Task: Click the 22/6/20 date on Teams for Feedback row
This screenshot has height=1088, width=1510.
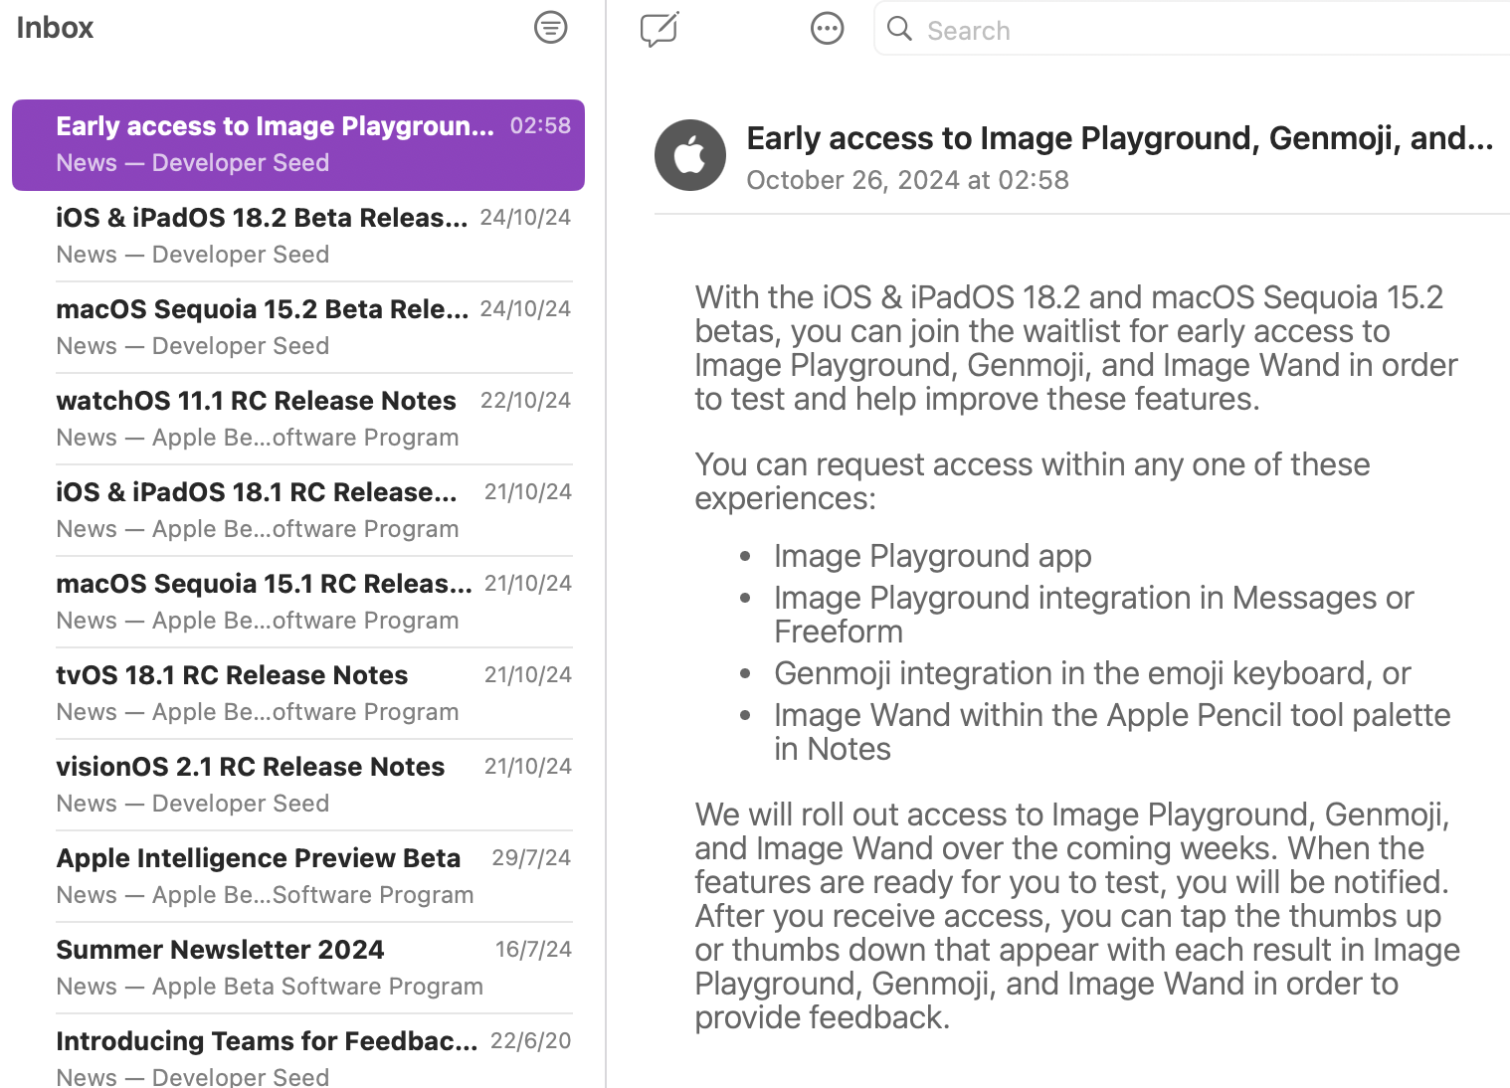Action: pyautogui.click(x=531, y=1040)
